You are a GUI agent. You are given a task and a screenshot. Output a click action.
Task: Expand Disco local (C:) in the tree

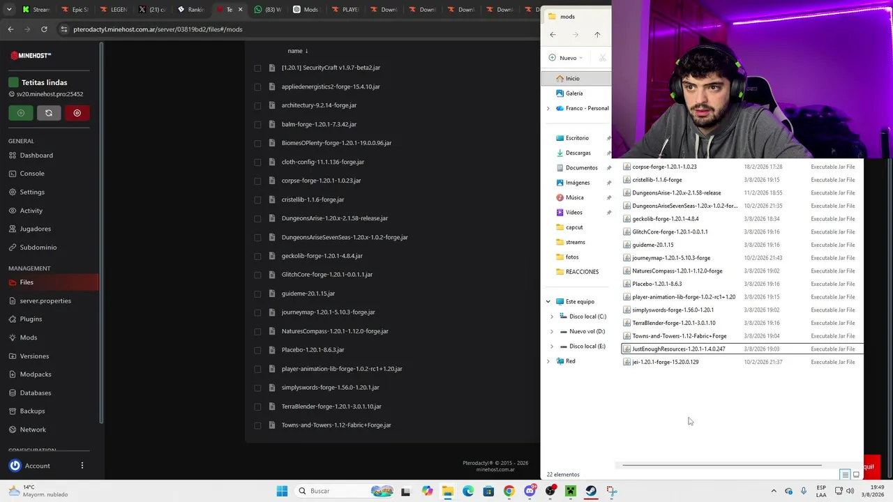(552, 317)
